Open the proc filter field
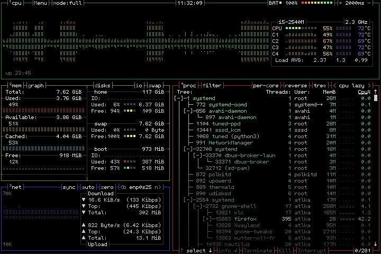Viewport: 381px width, 254px height. tap(212, 86)
